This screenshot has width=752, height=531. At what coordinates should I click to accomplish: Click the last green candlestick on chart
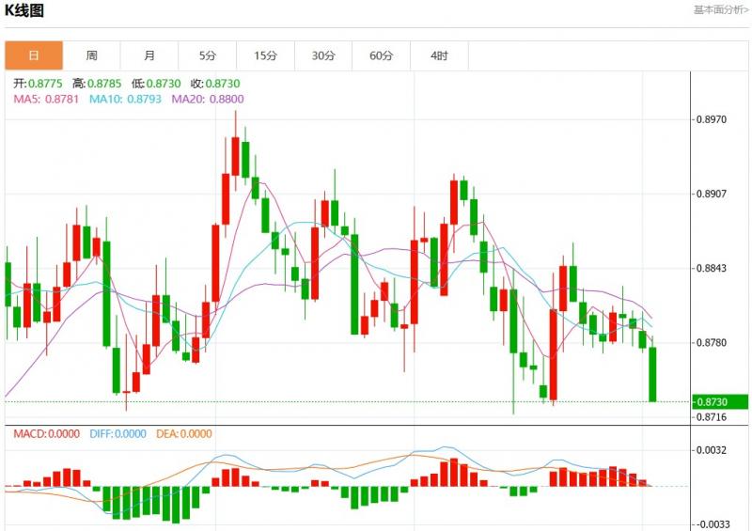(x=653, y=374)
